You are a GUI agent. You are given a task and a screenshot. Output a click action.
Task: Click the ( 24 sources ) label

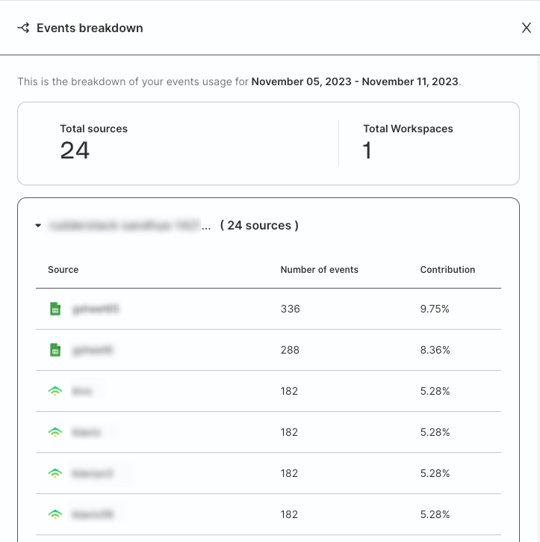click(259, 225)
